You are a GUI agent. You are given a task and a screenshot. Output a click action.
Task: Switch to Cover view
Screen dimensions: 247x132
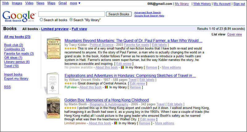[234, 34]
